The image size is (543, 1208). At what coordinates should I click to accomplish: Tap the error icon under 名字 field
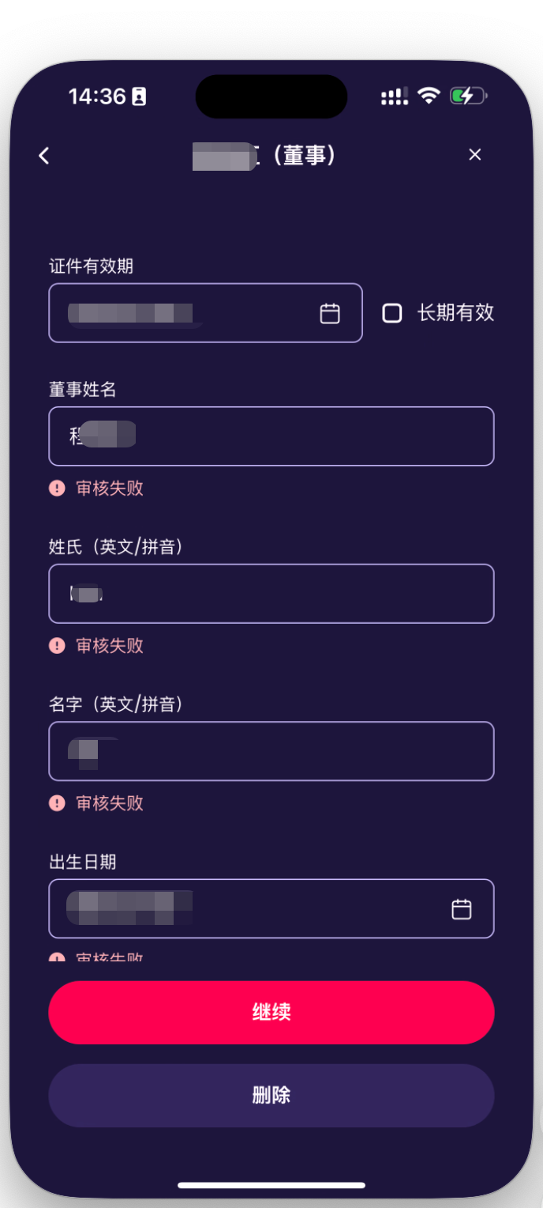(57, 803)
